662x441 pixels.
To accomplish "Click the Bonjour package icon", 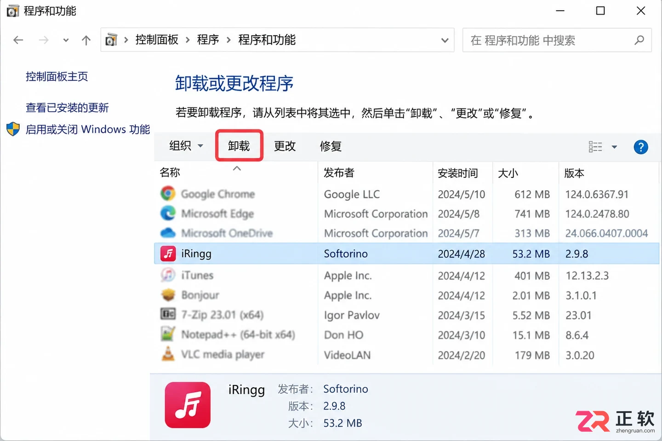I will click(x=168, y=294).
